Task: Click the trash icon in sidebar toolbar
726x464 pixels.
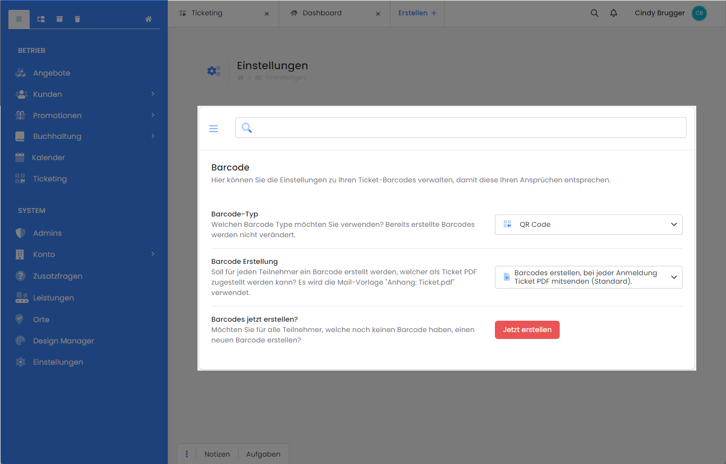Action: [77, 19]
